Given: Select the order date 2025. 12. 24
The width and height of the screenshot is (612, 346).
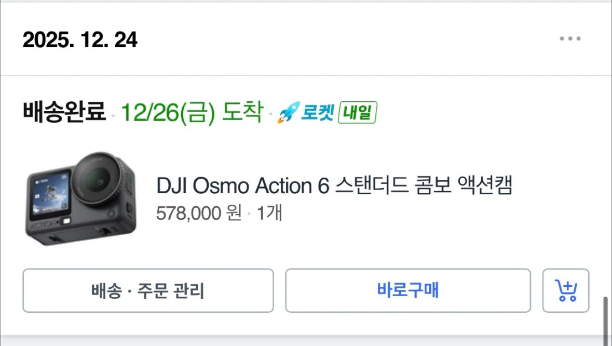Looking at the screenshot, I should [80, 38].
